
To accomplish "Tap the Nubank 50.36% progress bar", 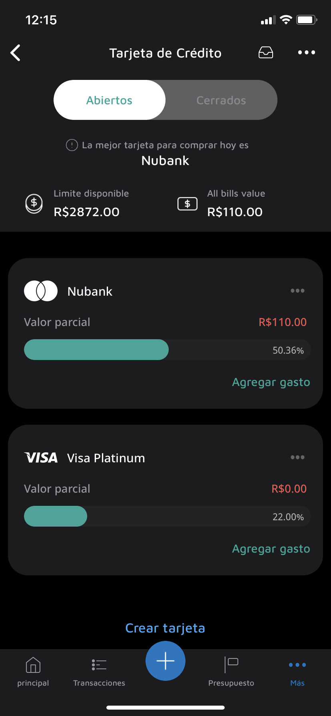I will click(167, 350).
